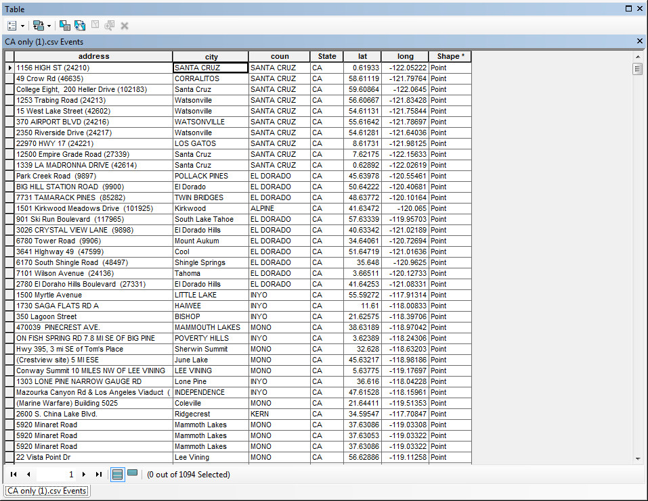Image resolution: width=648 pixels, height=501 pixels.
Task: Select the coun column header
Action: (280, 57)
